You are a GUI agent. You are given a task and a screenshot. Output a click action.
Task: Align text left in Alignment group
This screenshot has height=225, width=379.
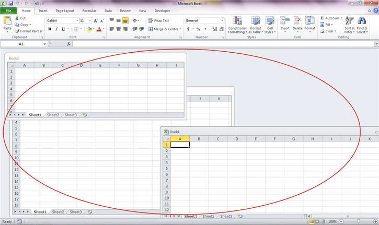112,29
